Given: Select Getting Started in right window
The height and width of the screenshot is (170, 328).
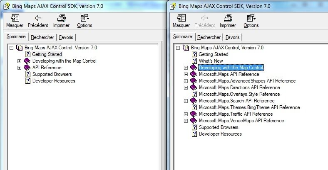Looking at the screenshot, I should (214, 54).
